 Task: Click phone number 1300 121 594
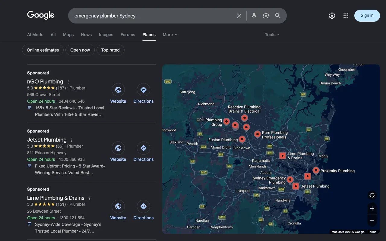pyautogui.click(x=72, y=218)
